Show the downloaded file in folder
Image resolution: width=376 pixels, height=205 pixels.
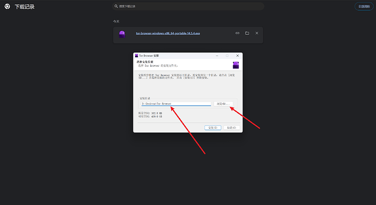click(247, 33)
